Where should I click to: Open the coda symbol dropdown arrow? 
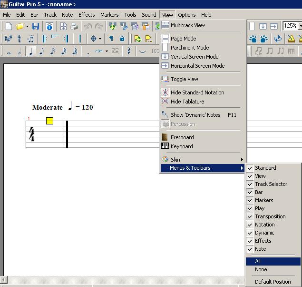point(100,39)
